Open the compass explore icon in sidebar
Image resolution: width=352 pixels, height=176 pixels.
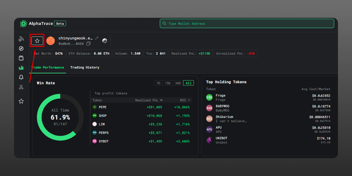click(21, 49)
